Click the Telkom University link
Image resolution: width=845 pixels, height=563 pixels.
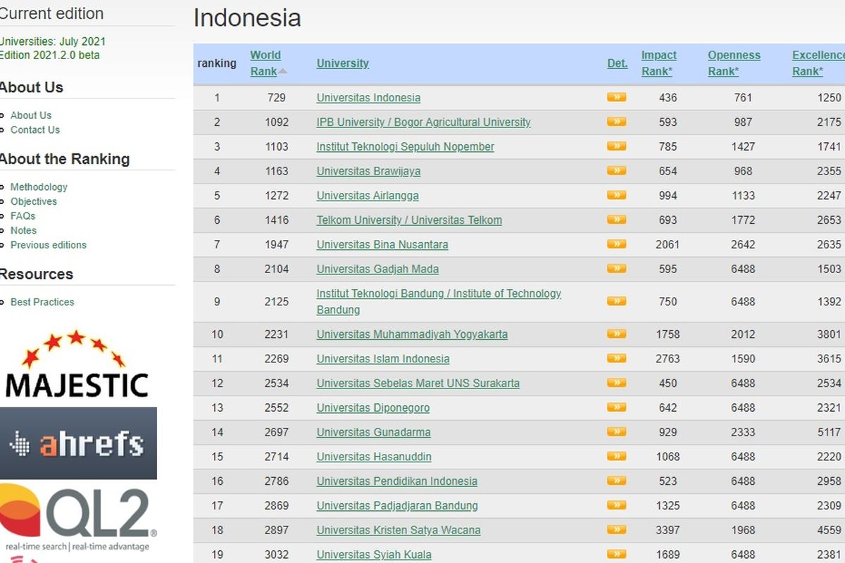409,220
